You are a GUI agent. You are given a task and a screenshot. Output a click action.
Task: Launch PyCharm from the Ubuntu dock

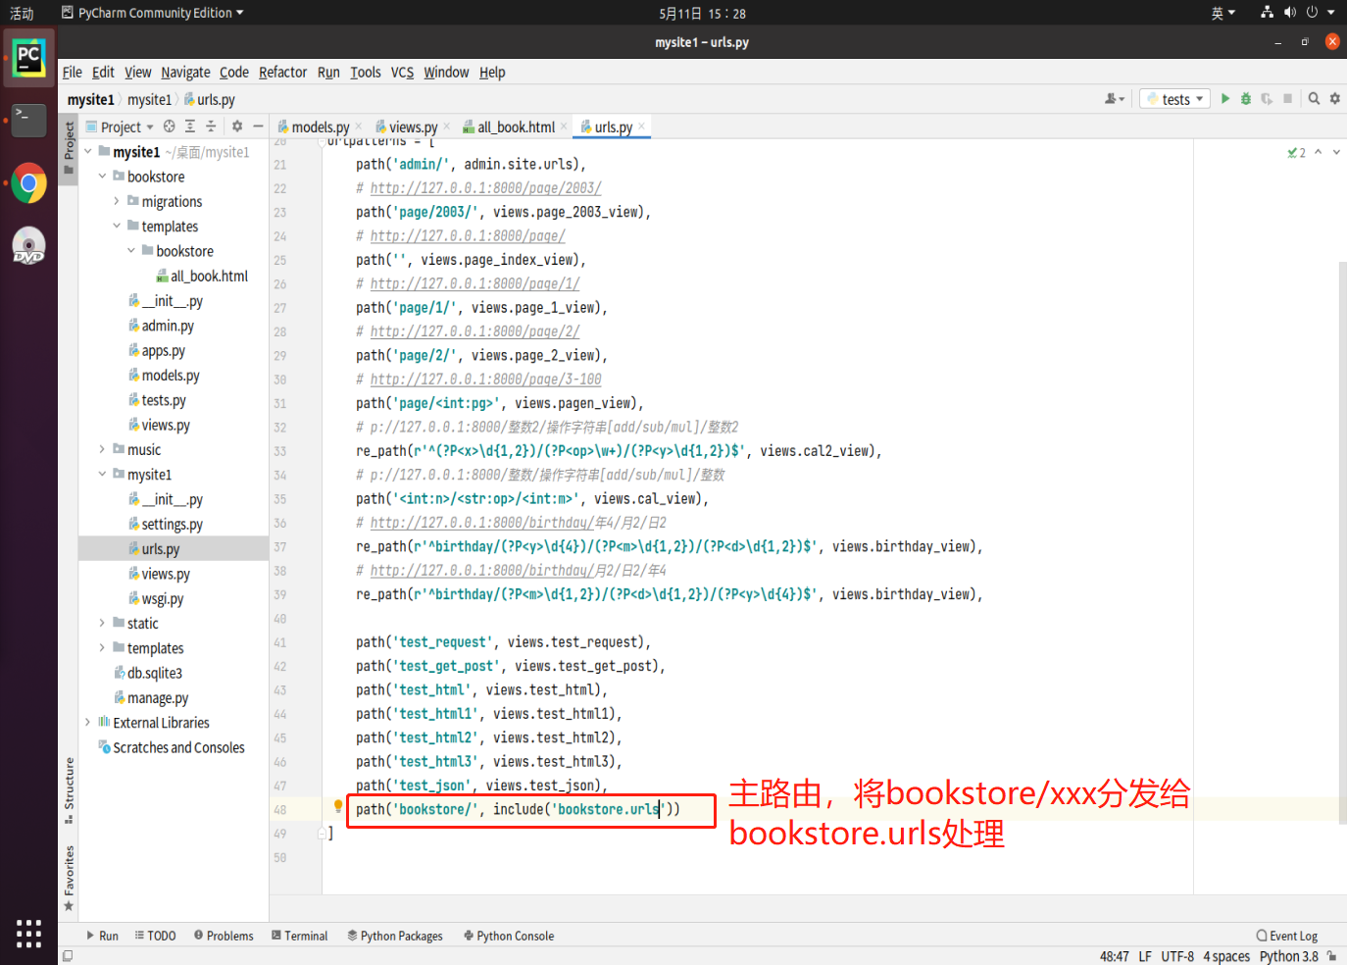28,59
